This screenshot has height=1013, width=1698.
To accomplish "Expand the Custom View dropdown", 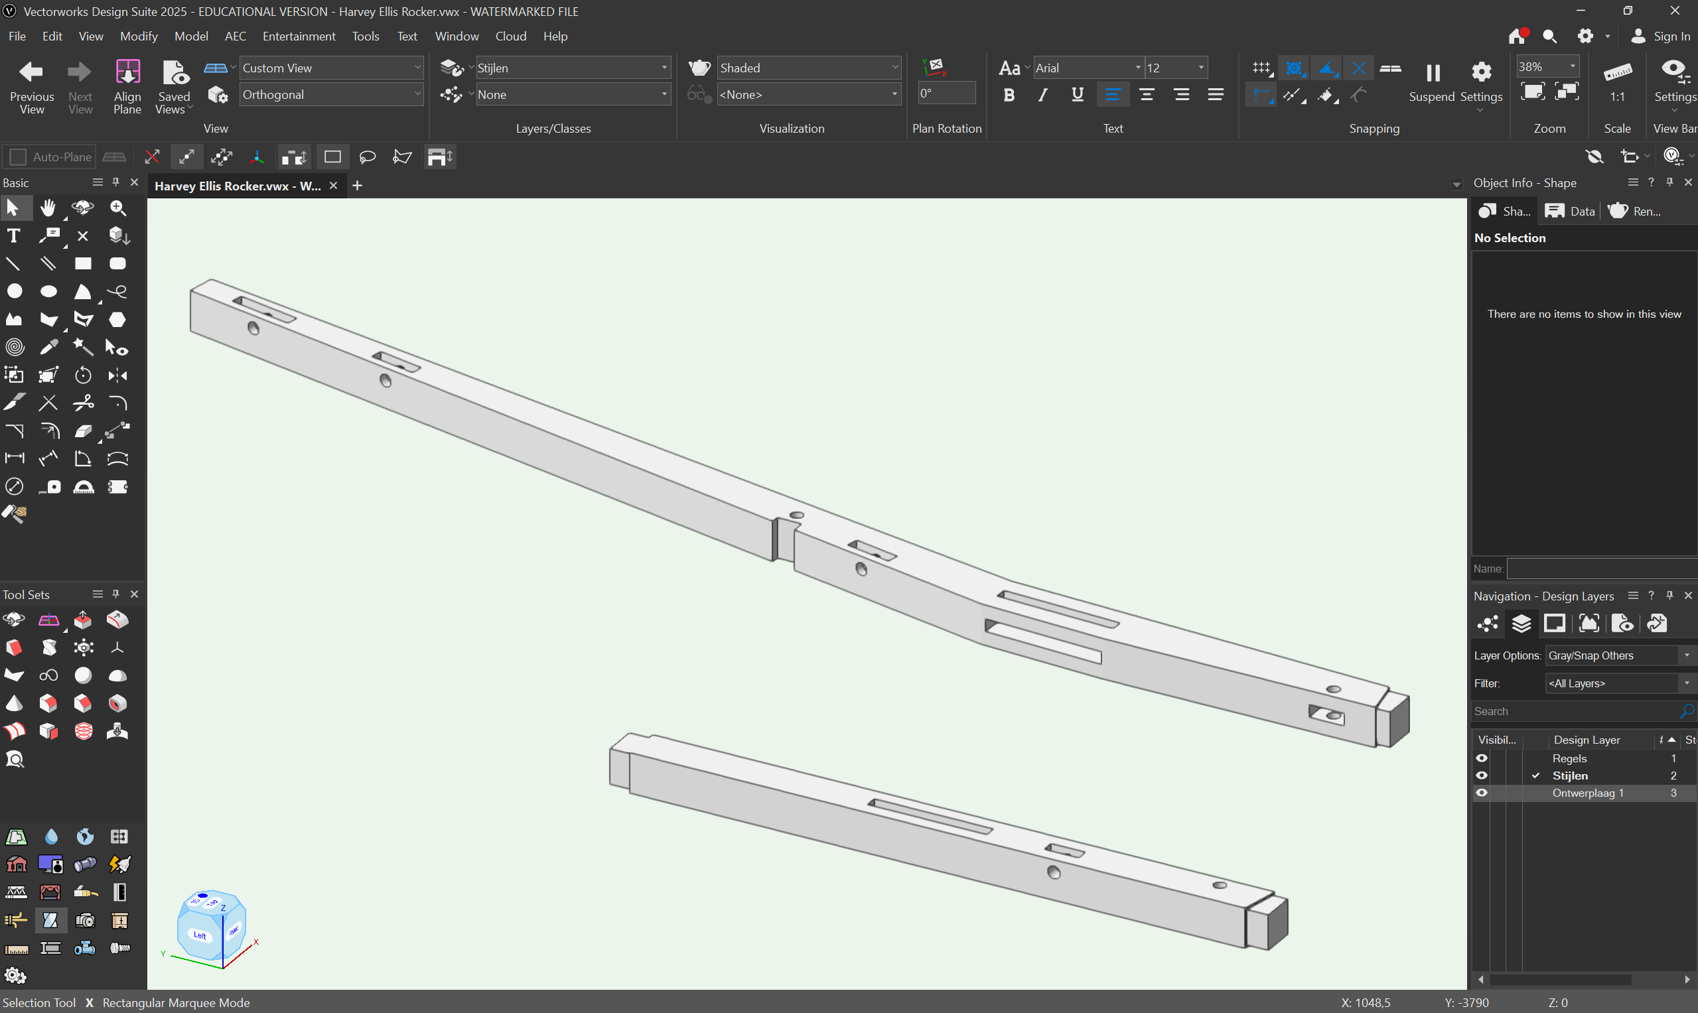I will tap(417, 67).
